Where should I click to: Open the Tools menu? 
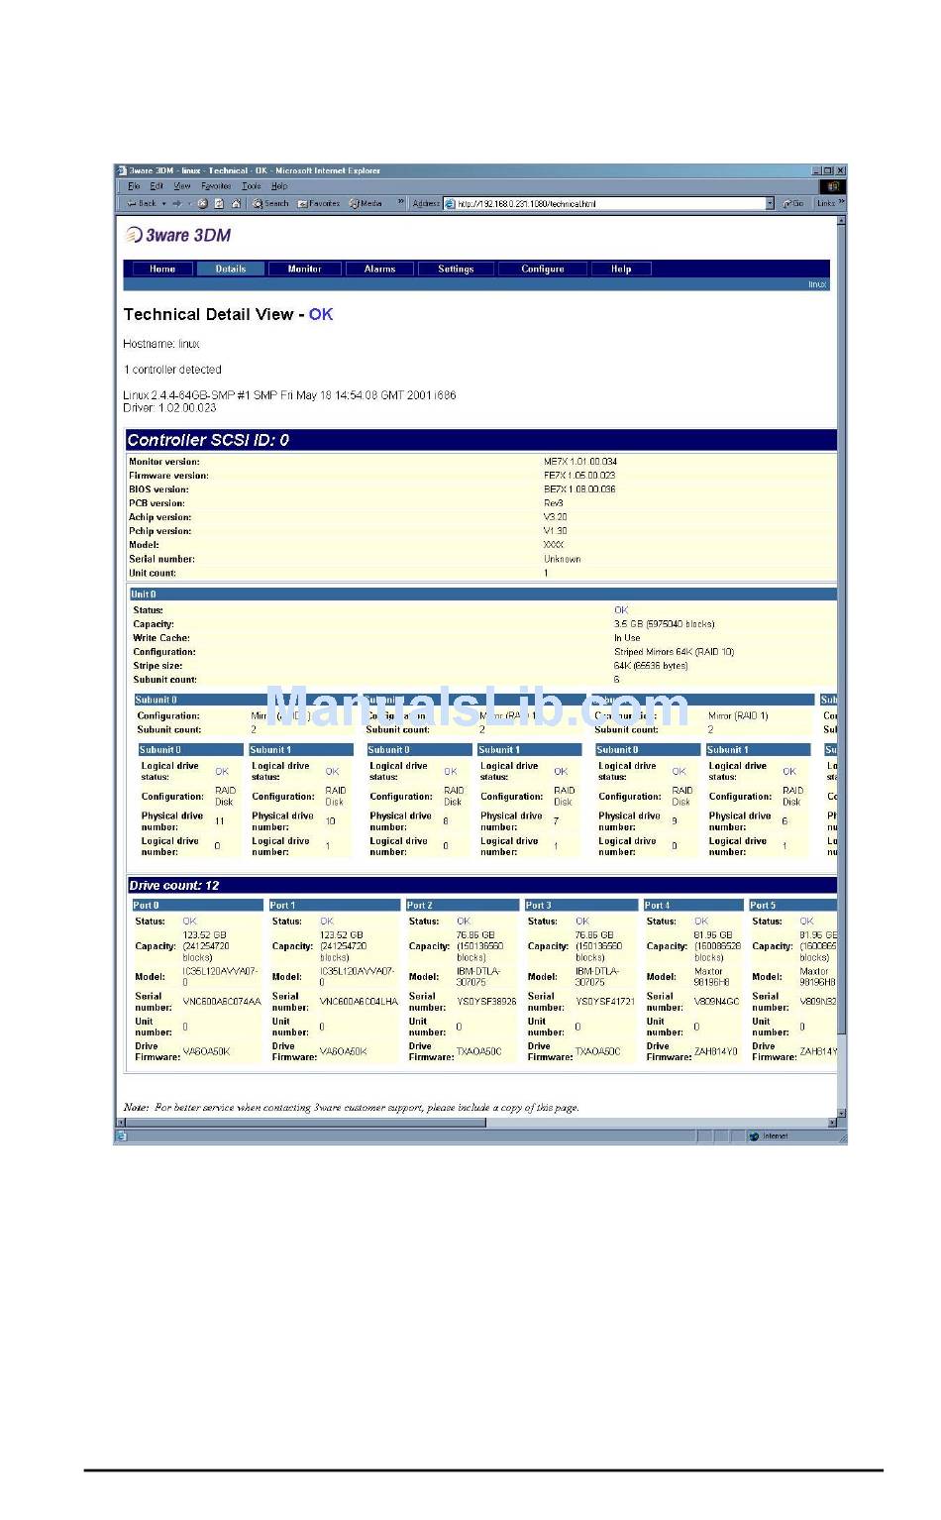coord(252,186)
